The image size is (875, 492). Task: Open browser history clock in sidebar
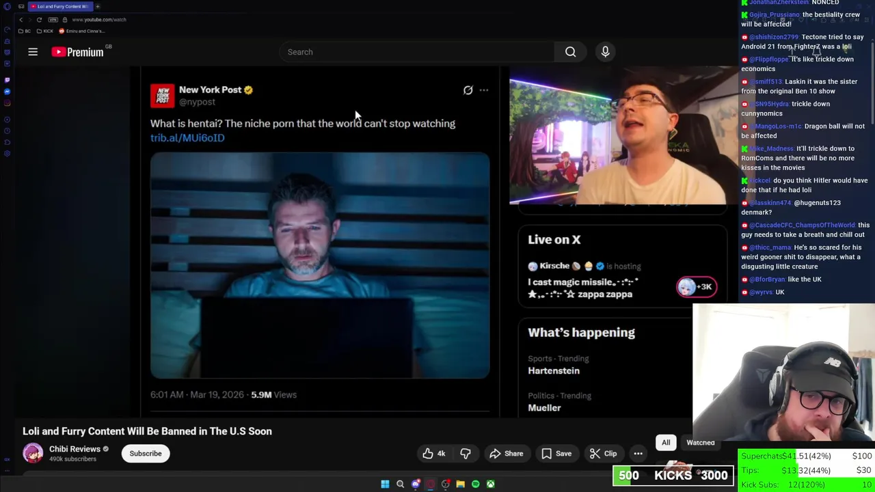[8, 131]
